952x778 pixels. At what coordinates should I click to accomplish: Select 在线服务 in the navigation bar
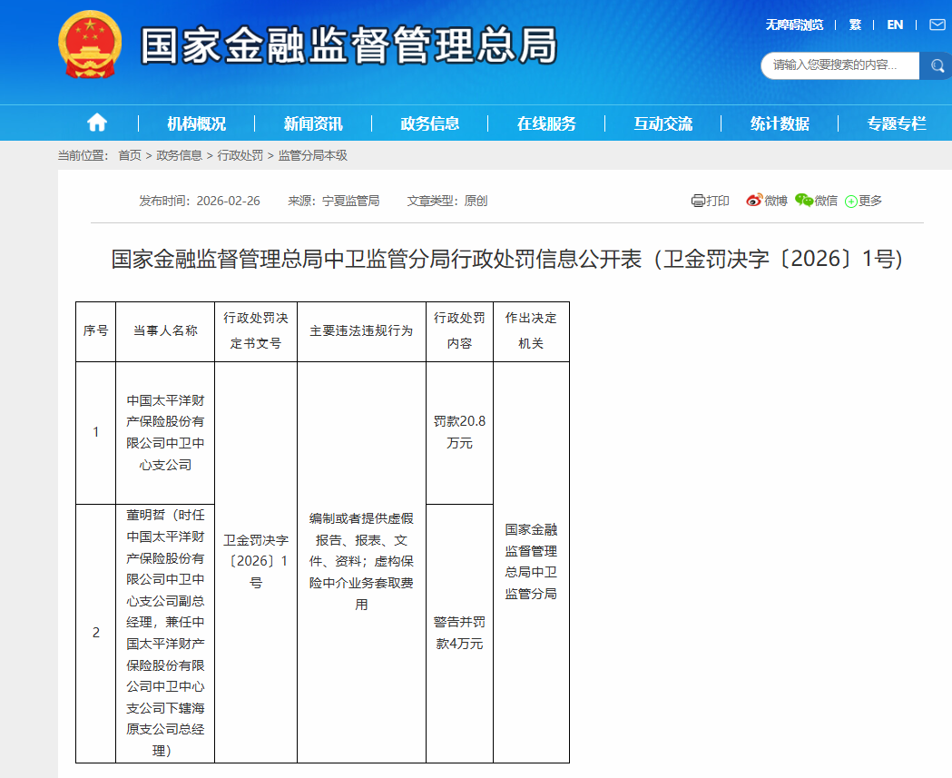tap(546, 123)
